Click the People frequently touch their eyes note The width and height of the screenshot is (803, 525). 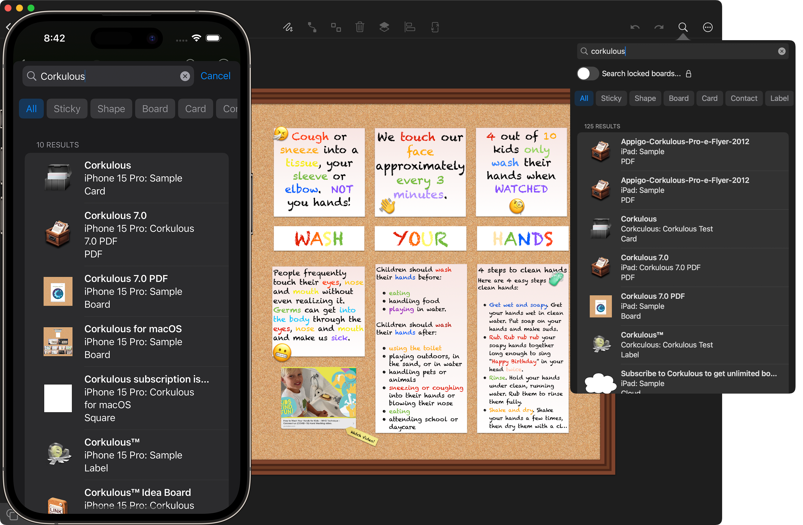319,312
